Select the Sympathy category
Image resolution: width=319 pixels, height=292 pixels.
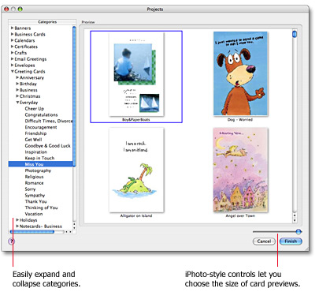[x=35, y=195]
